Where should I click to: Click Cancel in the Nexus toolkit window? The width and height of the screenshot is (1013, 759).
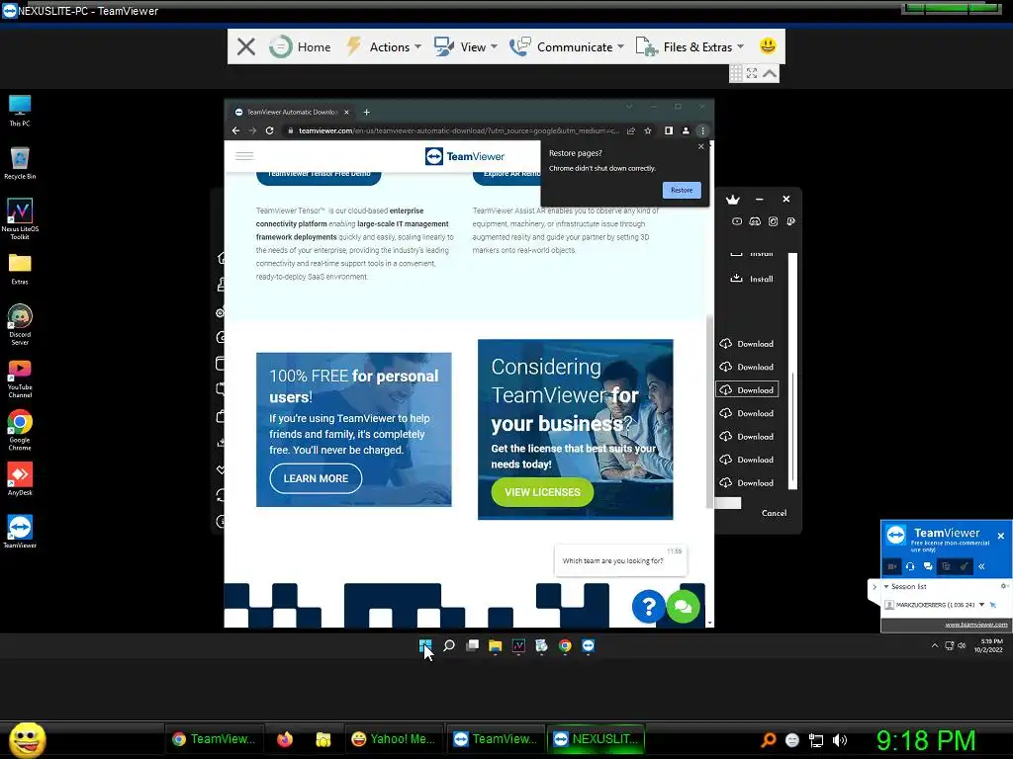pos(774,513)
